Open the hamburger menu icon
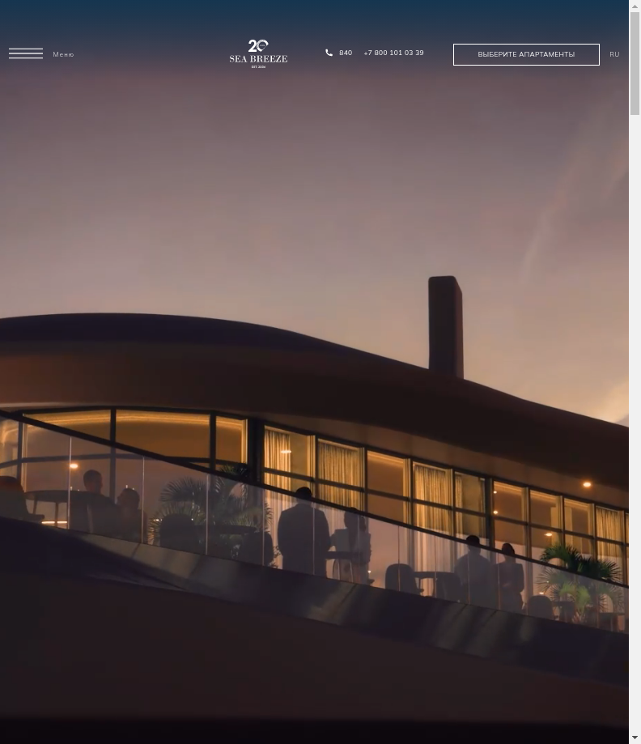 [26, 53]
